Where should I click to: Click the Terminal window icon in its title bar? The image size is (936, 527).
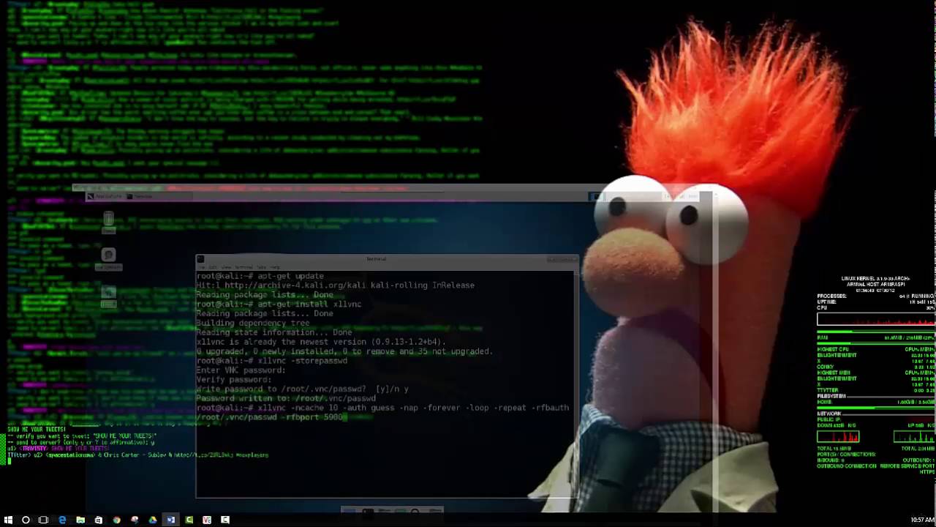(x=200, y=259)
